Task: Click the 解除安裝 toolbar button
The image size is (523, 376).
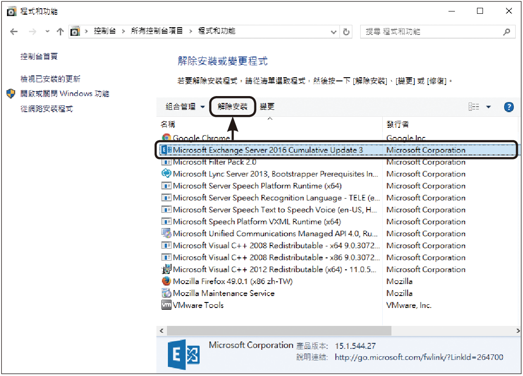Action: [x=232, y=107]
